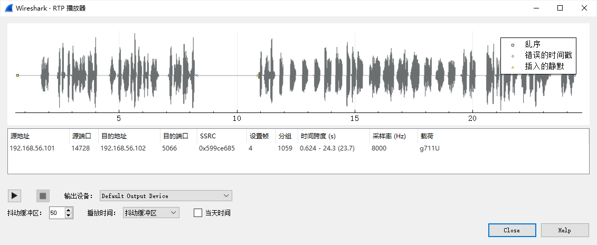
Task: Open Help for the RTP player
Action: point(564,230)
